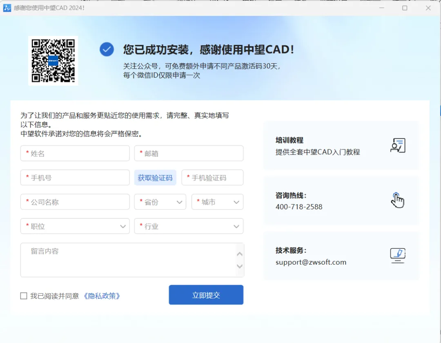The image size is (441, 343).
Task: Open the 职位 position dropdown
Action: pyautogui.click(x=75, y=226)
